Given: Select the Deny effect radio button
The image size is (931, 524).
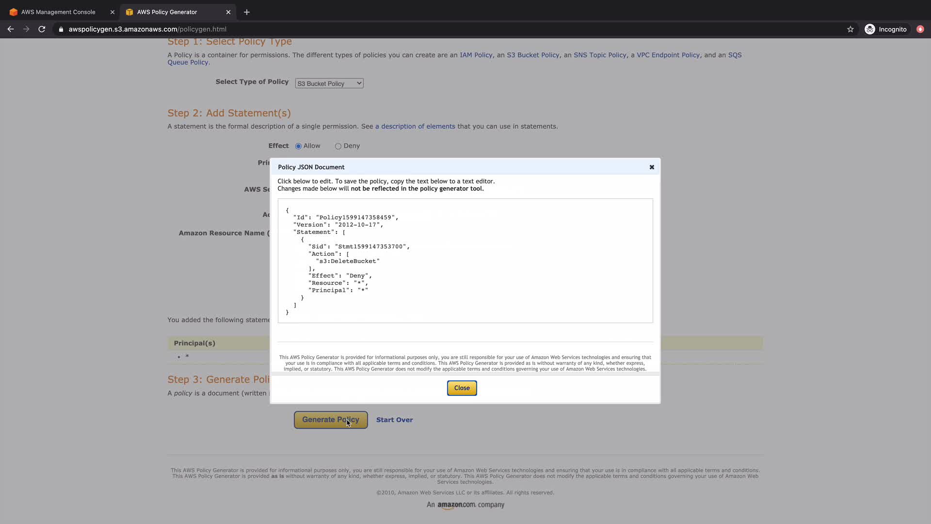Looking at the screenshot, I should (x=338, y=146).
